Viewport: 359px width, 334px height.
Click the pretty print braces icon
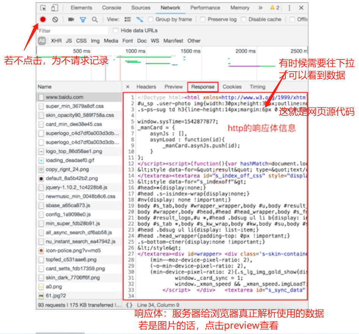129,305
